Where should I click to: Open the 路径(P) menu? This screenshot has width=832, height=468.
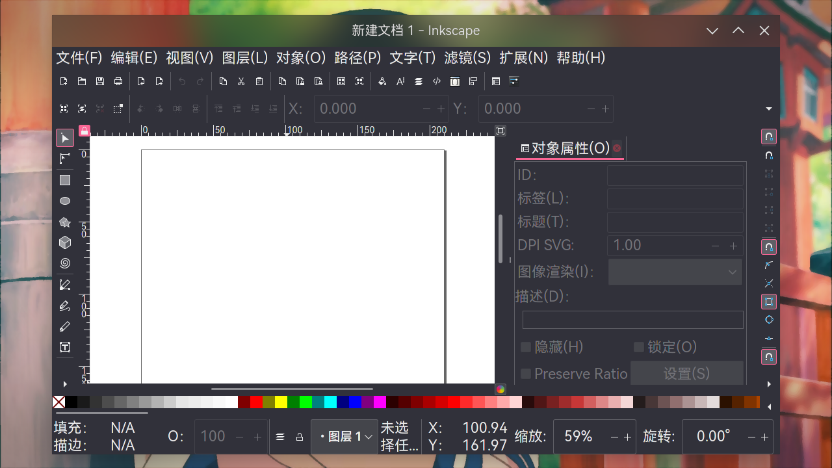(x=357, y=58)
